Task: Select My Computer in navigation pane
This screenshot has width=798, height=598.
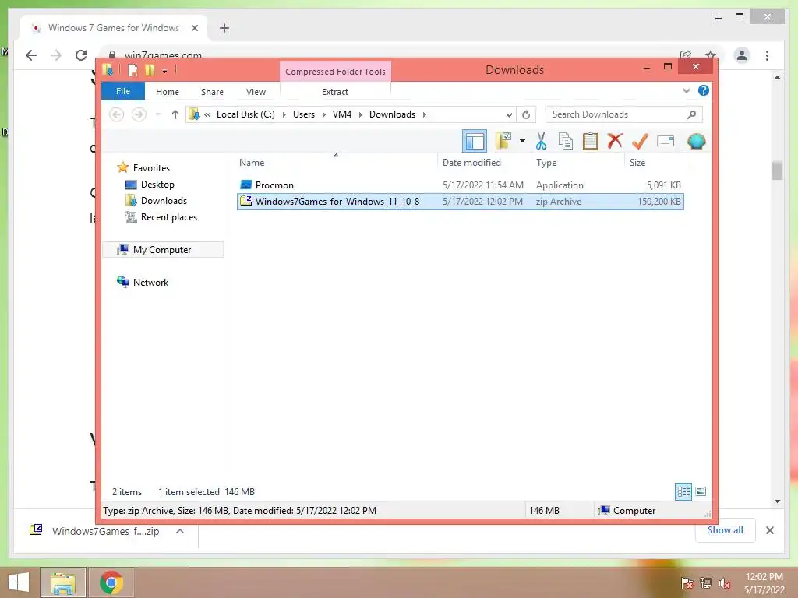Action: coord(162,250)
